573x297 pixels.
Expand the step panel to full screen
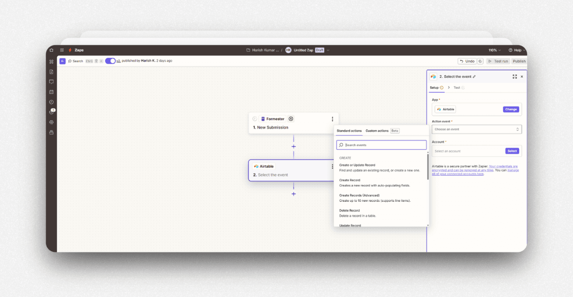coord(514,76)
